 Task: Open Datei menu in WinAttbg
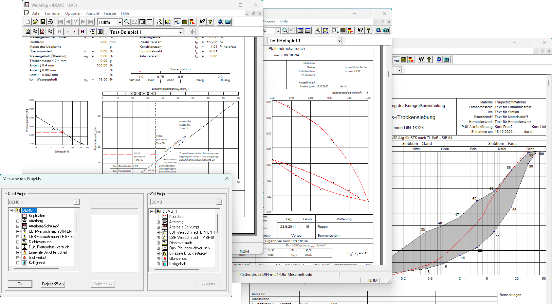pyautogui.click(x=36, y=13)
